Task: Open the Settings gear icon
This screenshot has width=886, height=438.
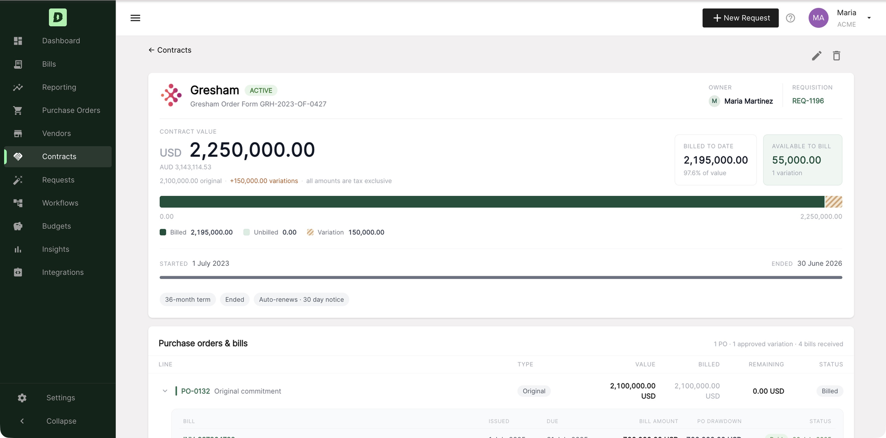Action: (x=22, y=397)
